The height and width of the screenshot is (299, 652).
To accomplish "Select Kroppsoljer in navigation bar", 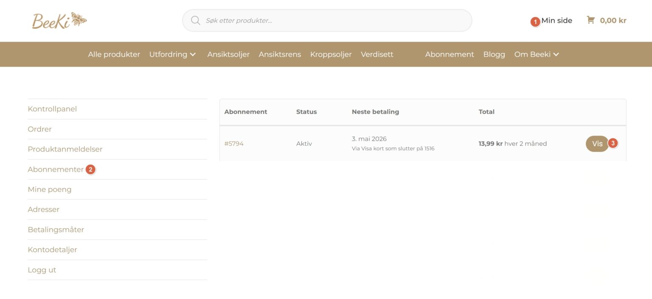I will [331, 54].
